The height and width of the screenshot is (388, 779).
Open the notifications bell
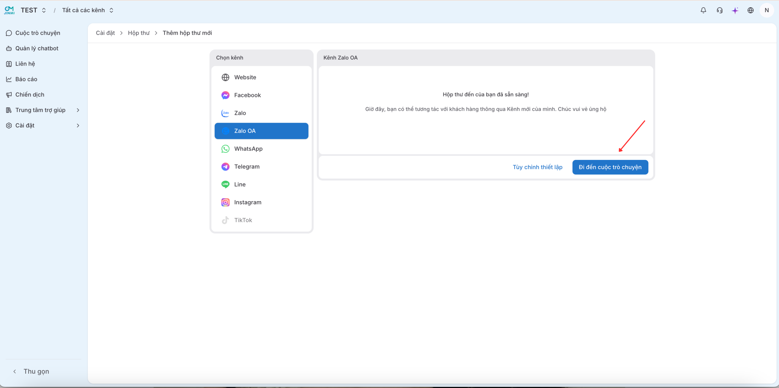coord(703,10)
